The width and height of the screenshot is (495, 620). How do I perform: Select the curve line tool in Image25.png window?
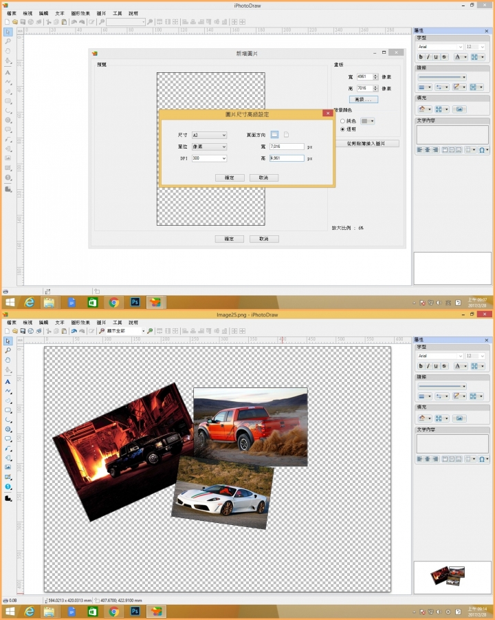click(8, 391)
